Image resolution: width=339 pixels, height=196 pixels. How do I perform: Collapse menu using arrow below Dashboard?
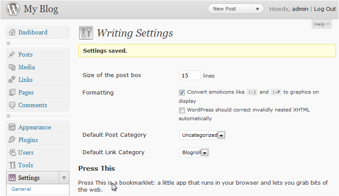[8, 44]
